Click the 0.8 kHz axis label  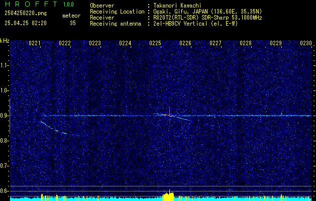click(x=5, y=141)
